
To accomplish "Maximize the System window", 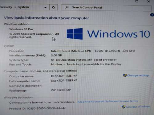I will tap(137, 1).
